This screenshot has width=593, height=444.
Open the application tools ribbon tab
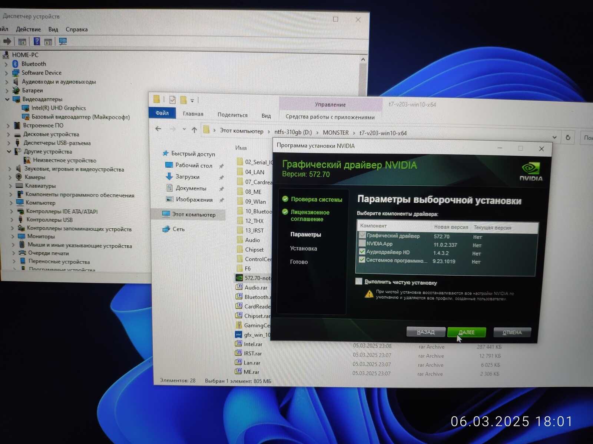pyautogui.click(x=330, y=117)
